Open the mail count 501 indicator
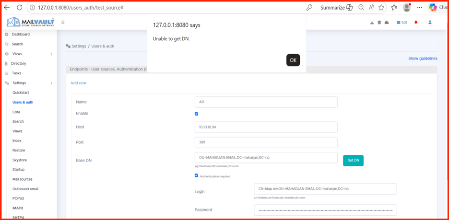 point(402,23)
